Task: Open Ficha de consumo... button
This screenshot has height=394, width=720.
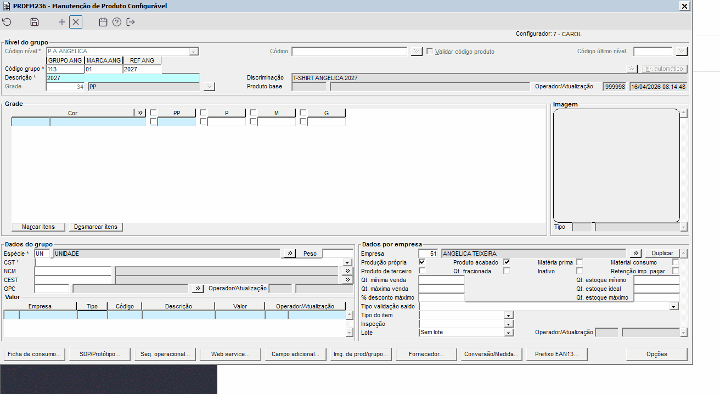Action: [34, 354]
